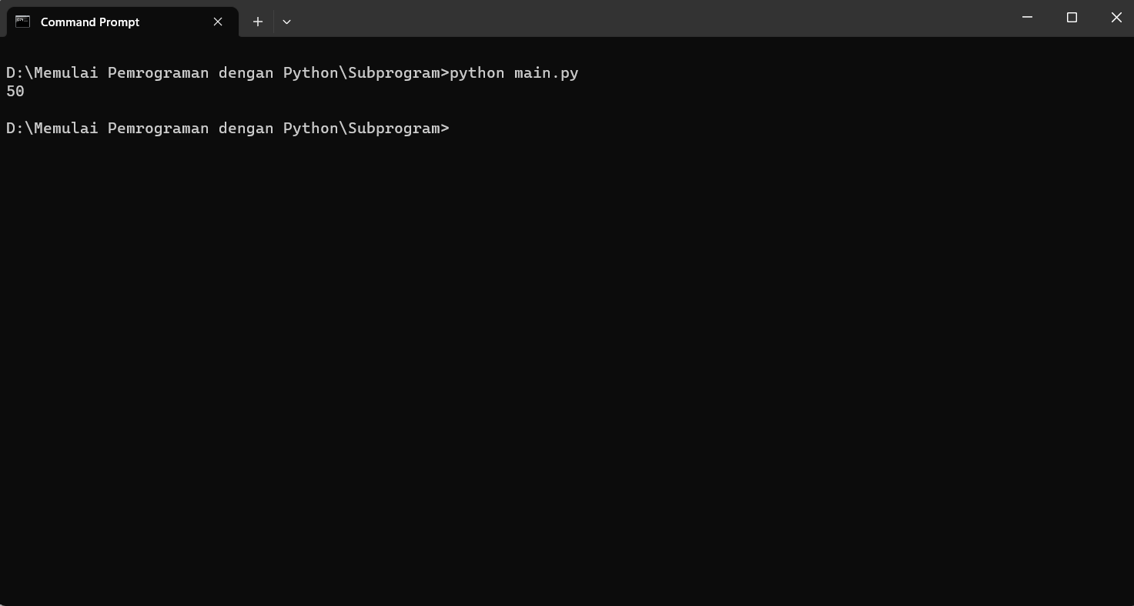
Task: Expand the new tab profile dropdown
Action: 286,22
